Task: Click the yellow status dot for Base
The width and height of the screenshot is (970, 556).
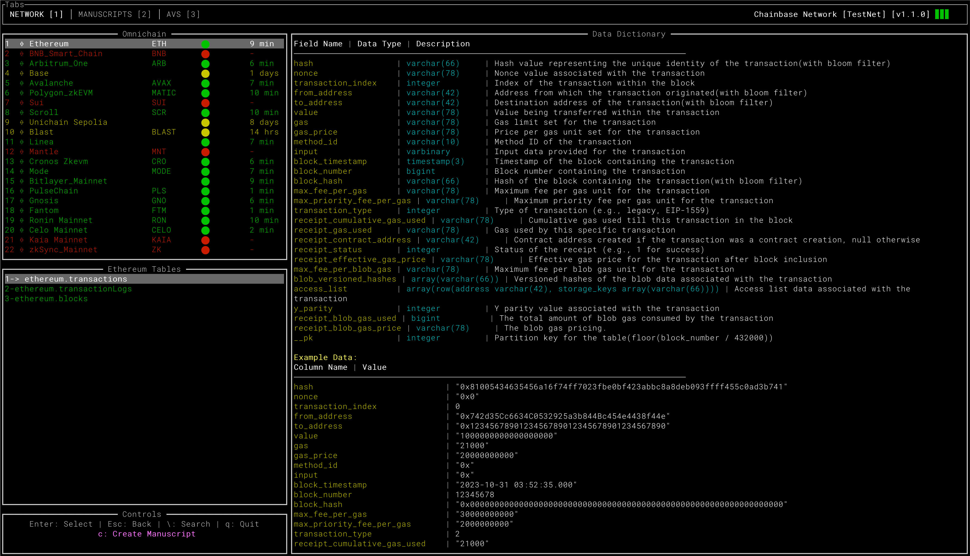Action: 205,73
